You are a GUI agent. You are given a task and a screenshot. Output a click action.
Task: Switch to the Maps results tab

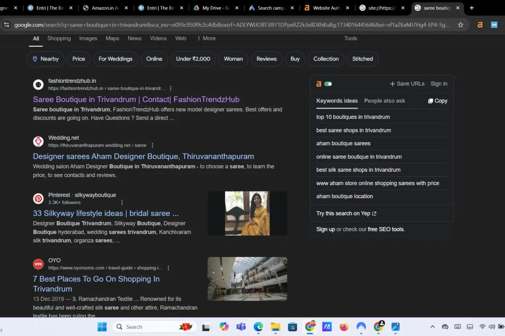[112, 38]
